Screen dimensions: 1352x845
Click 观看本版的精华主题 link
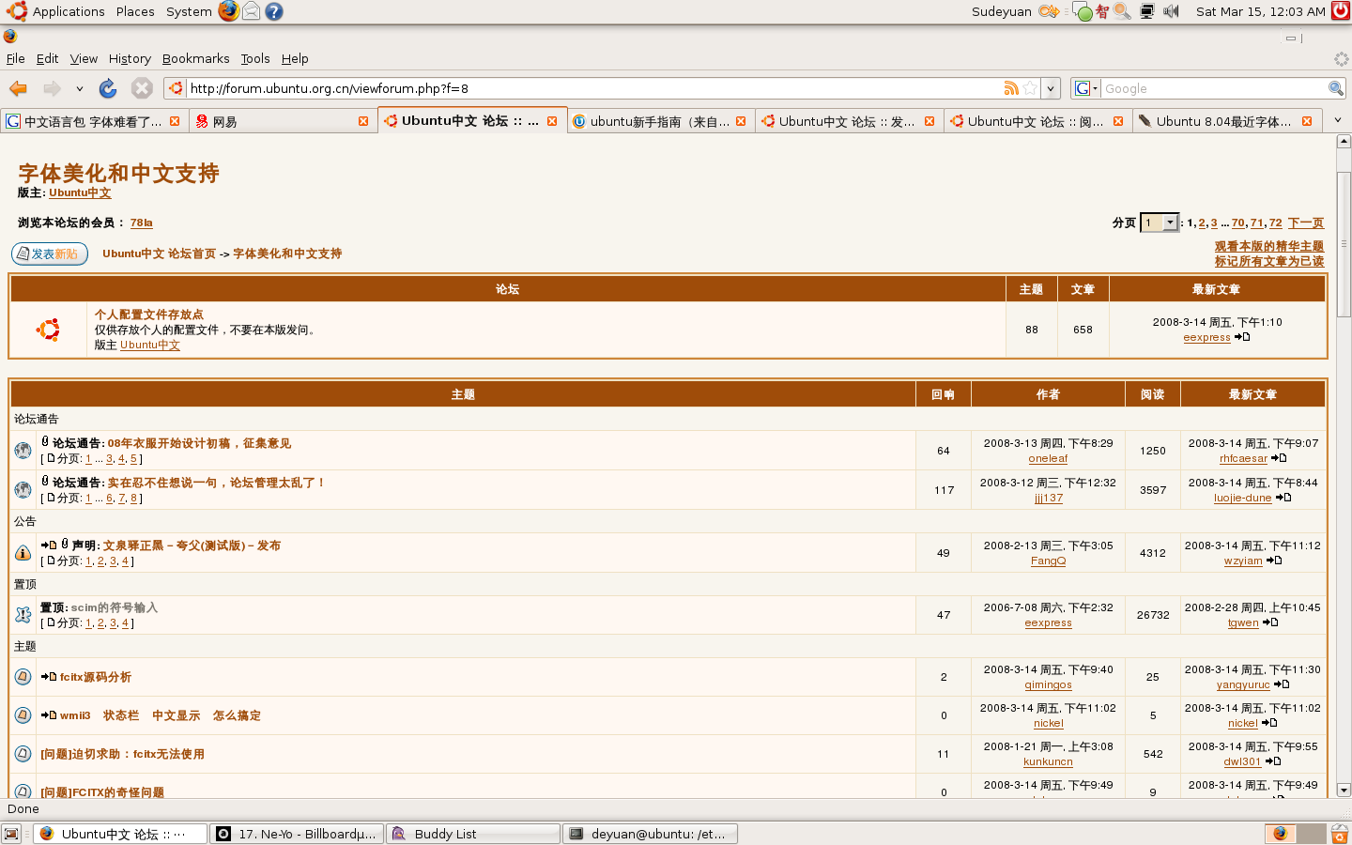[x=1269, y=247]
